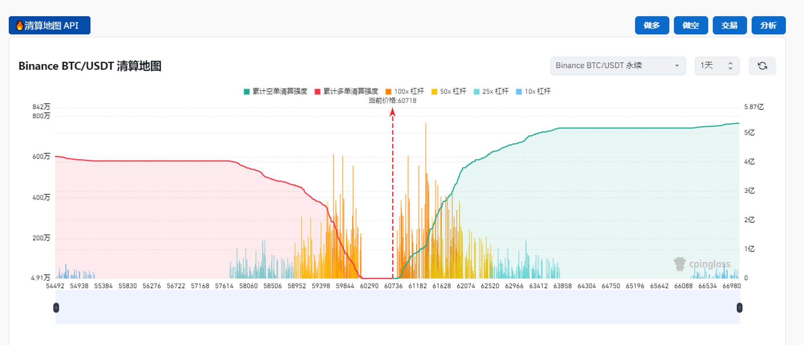Click the red 累计多单 legend color swatch

[318, 91]
